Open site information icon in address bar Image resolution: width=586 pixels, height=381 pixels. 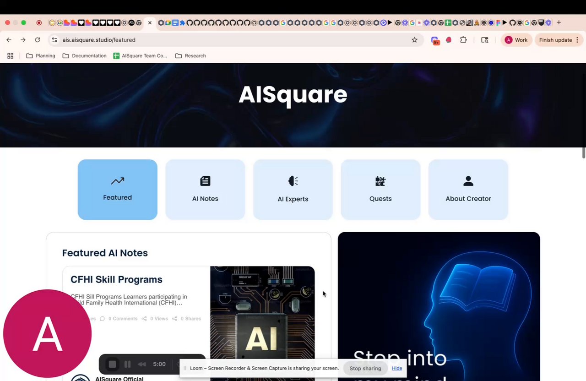[x=54, y=40]
